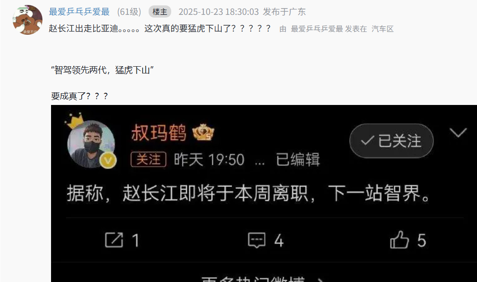Open the 叔玛鹤 username
This screenshot has height=282, width=477.
point(159,133)
